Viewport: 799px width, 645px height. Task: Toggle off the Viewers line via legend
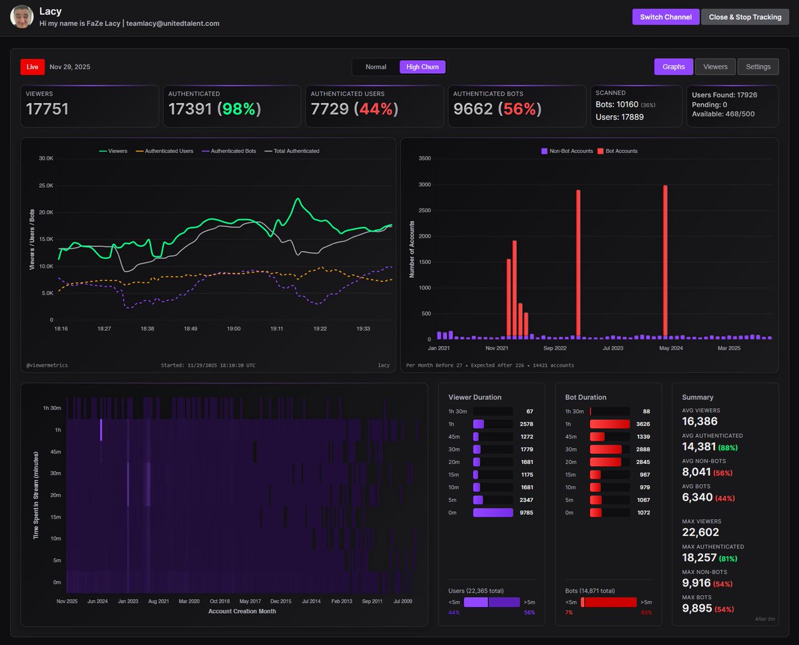(x=111, y=151)
